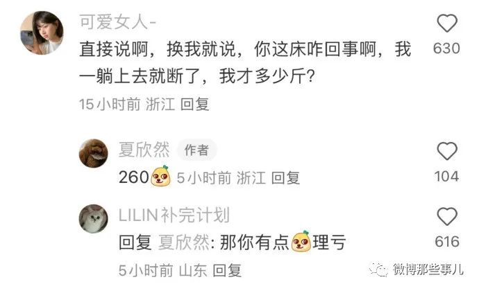Click mentioned name 夏欣然 in LILIN's reply
The image size is (479, 291).
click(x=184, y=242)
